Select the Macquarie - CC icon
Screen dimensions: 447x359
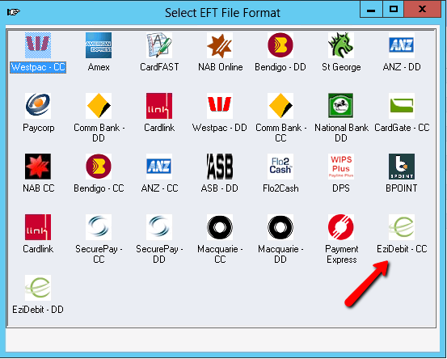220,227
